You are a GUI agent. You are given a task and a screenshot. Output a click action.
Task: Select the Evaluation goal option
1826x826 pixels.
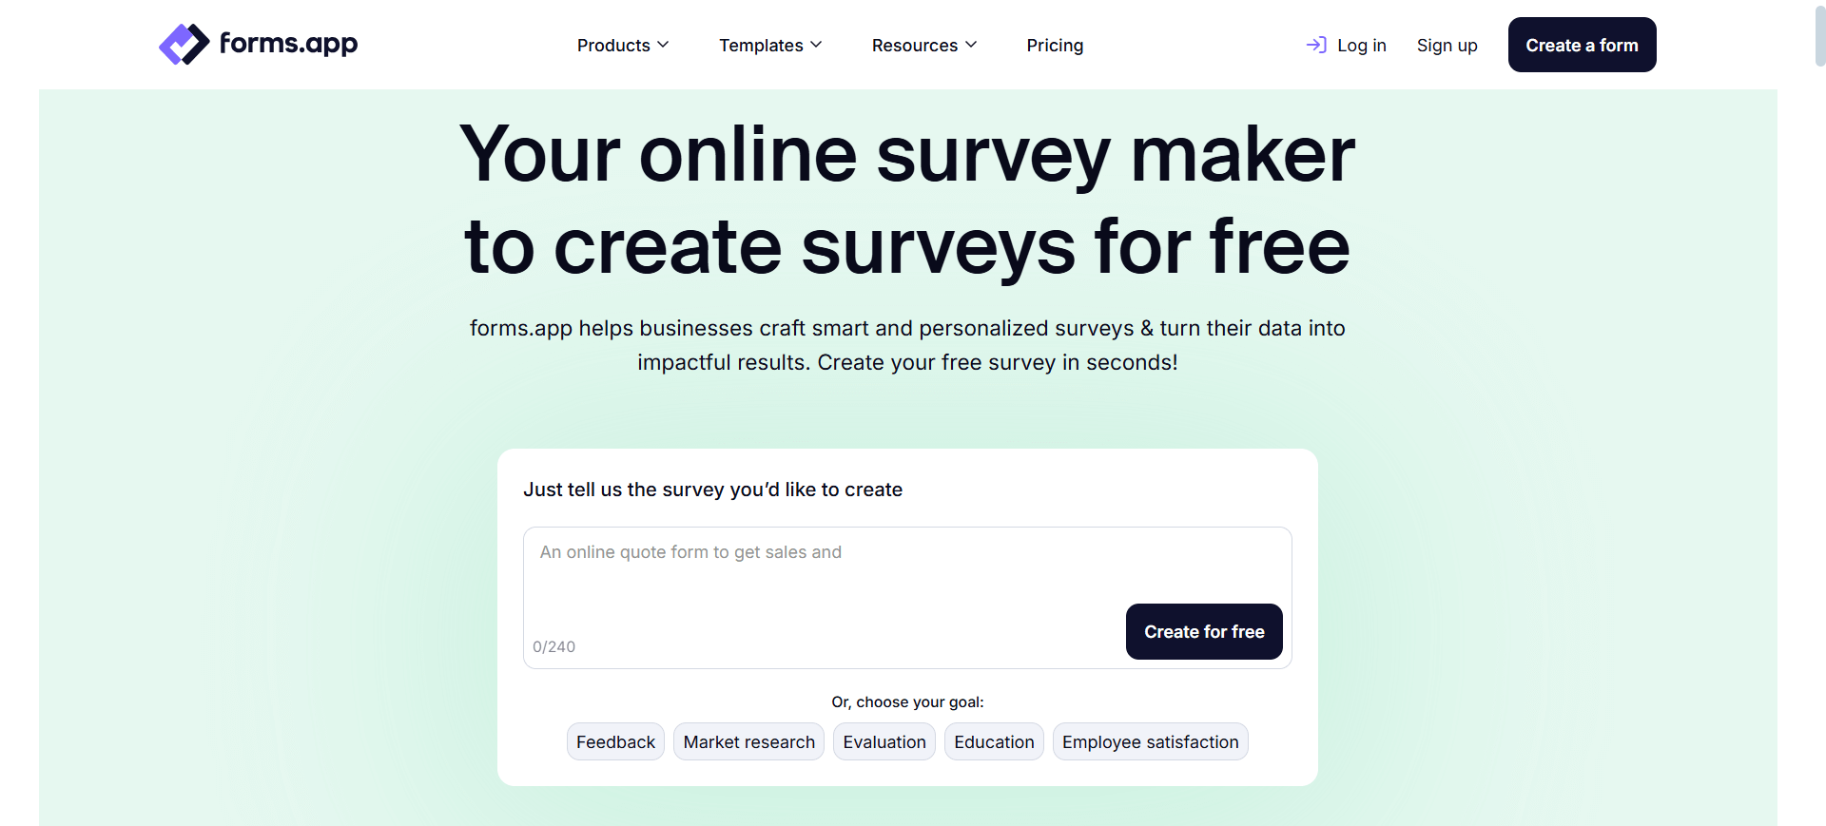point(884,741)
